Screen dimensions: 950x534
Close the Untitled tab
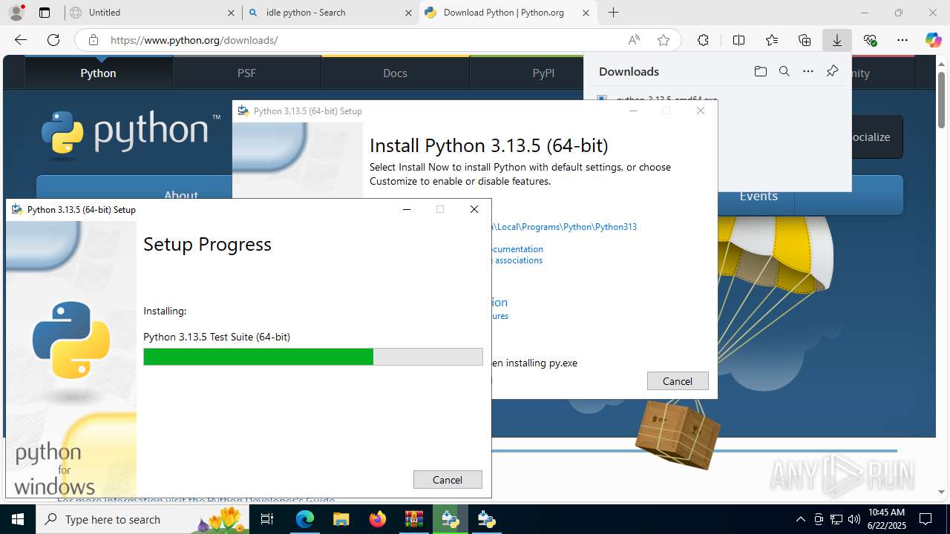[231, 13]
